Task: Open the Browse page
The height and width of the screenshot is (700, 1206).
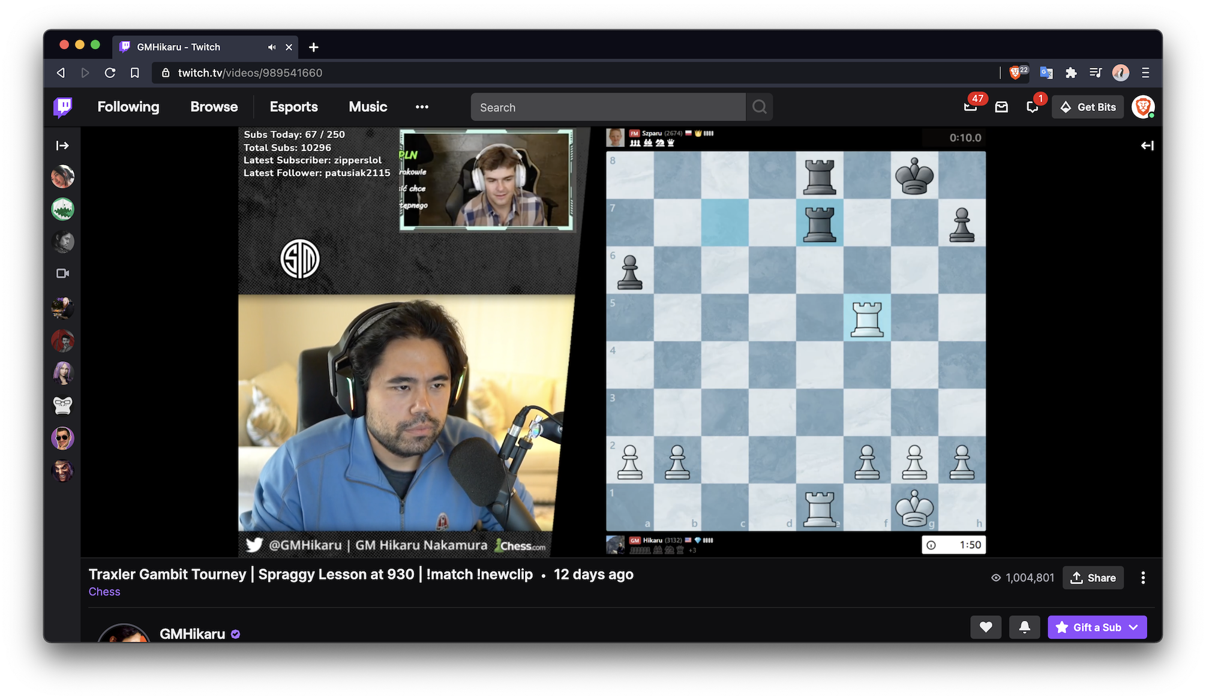Action: click(x=214, y=107)
